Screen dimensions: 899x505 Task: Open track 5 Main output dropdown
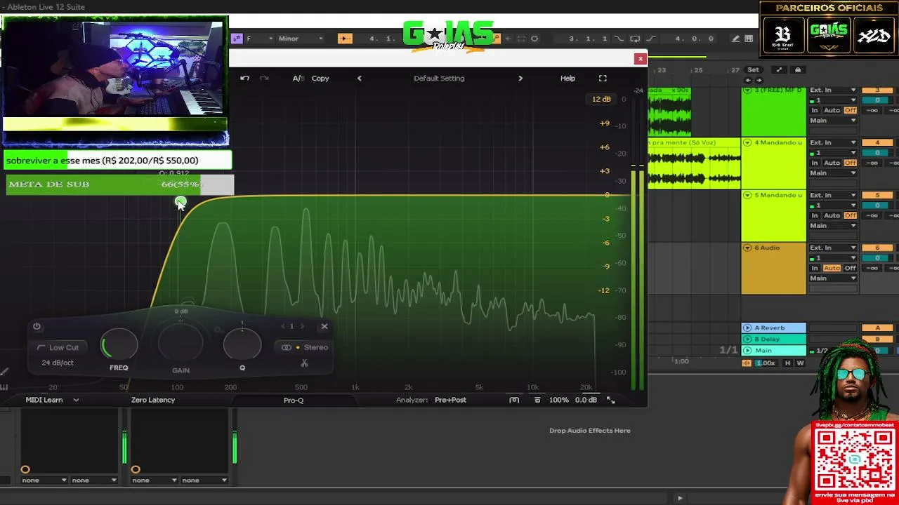pyautogui.click(x=833, y=226)
